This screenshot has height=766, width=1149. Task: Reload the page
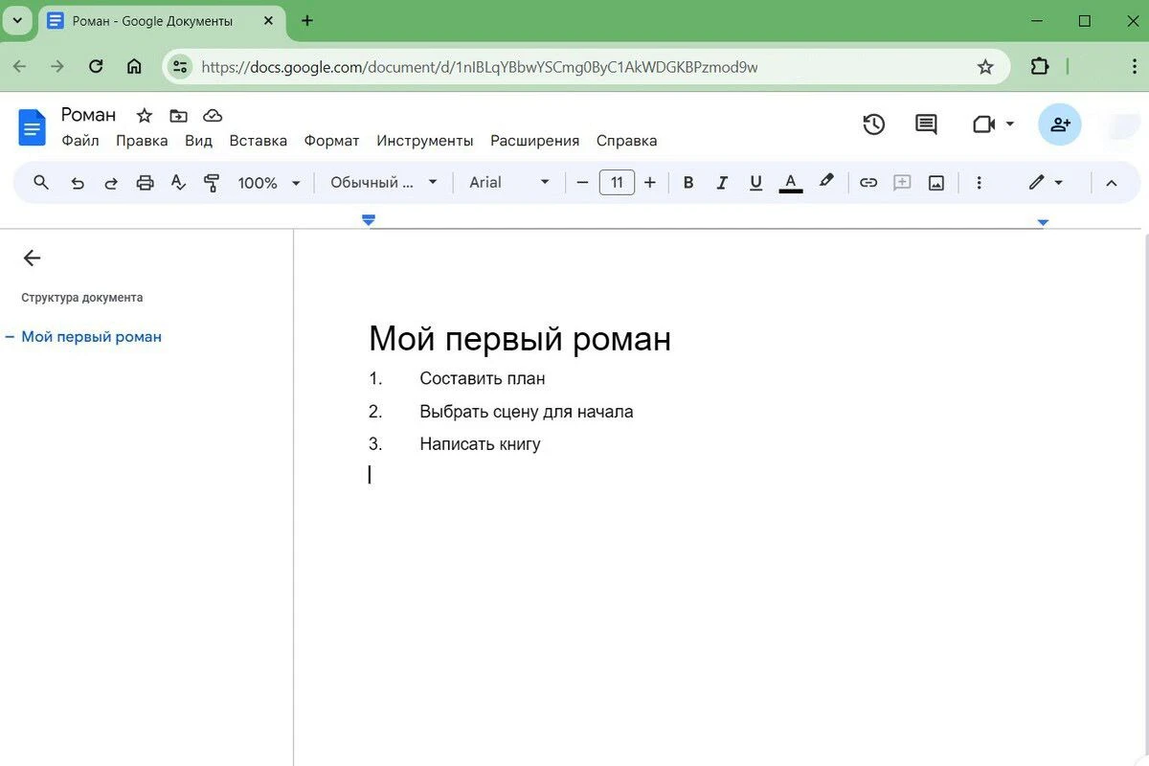click(96, 67)
